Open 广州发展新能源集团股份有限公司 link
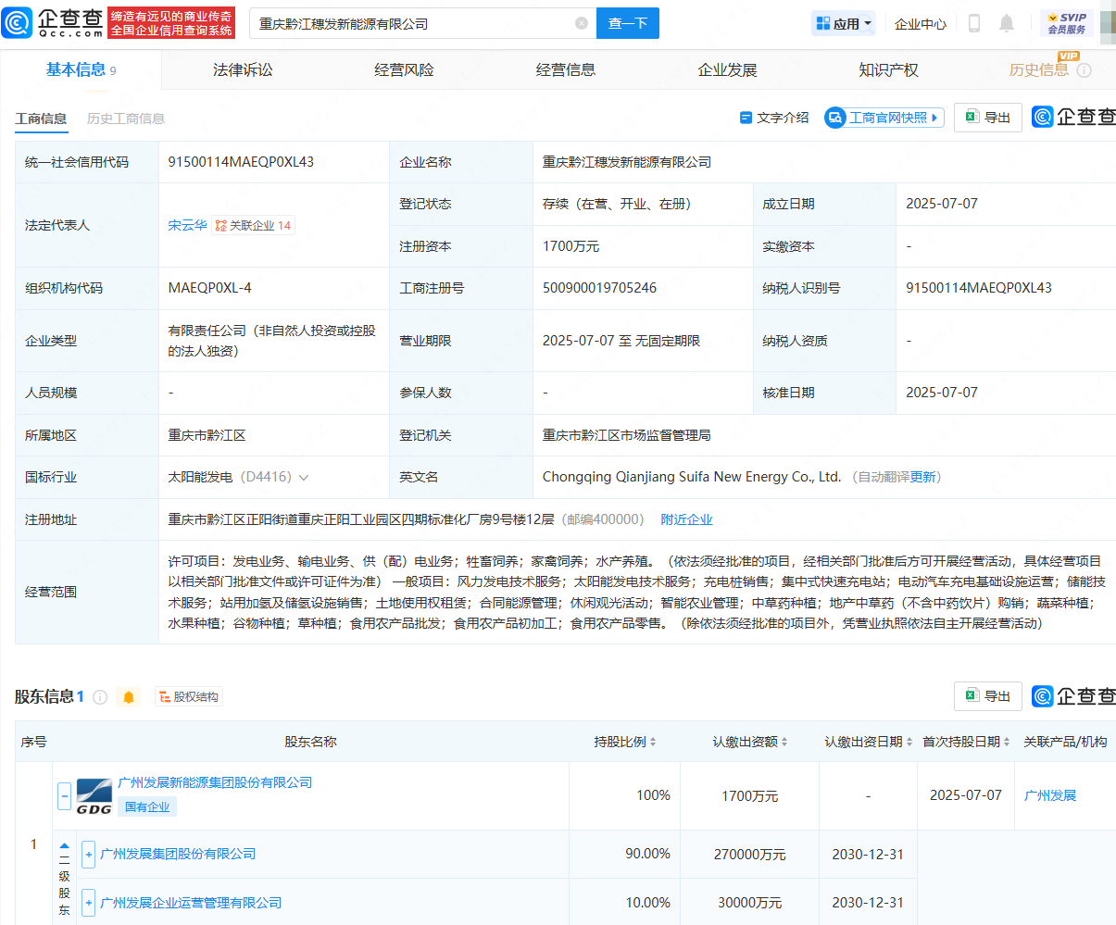Image resolution: width=1116 pixels, height=925 pixels. [215, 782]
